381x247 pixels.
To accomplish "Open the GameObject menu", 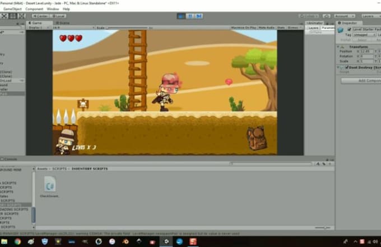I will point(12,9).
